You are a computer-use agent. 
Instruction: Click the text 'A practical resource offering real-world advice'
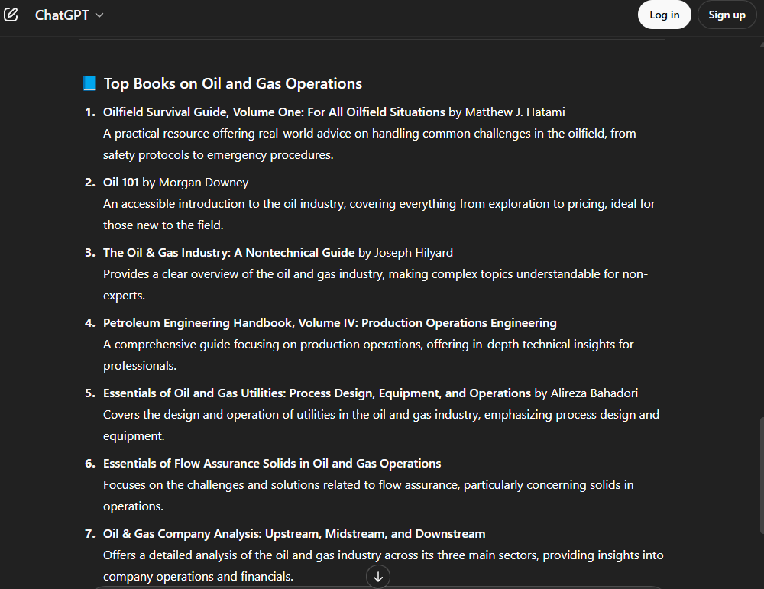[228, 134]
